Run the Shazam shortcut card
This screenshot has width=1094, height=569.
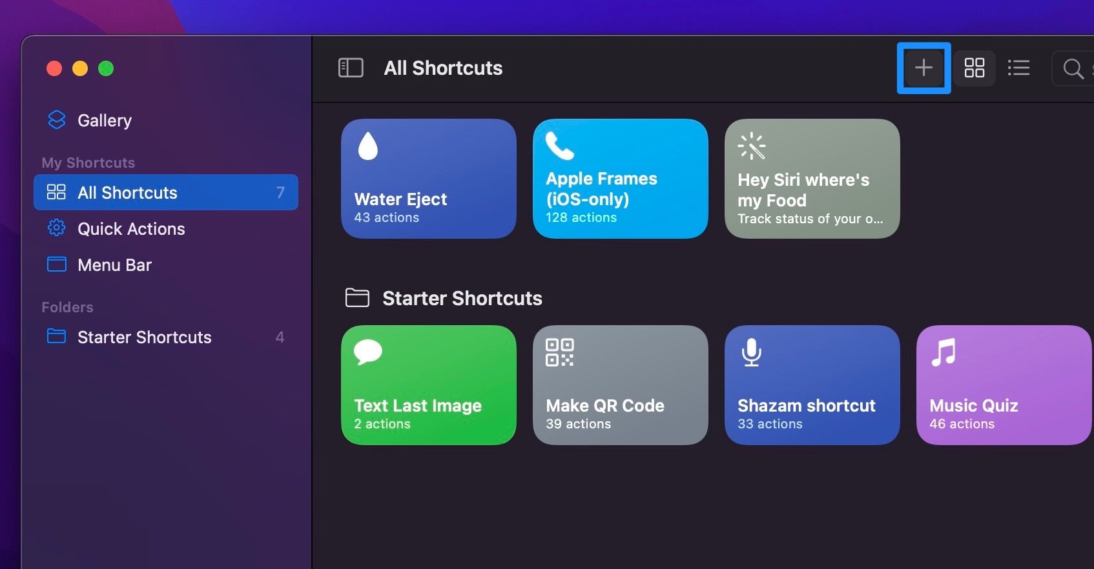click(812, 385)
